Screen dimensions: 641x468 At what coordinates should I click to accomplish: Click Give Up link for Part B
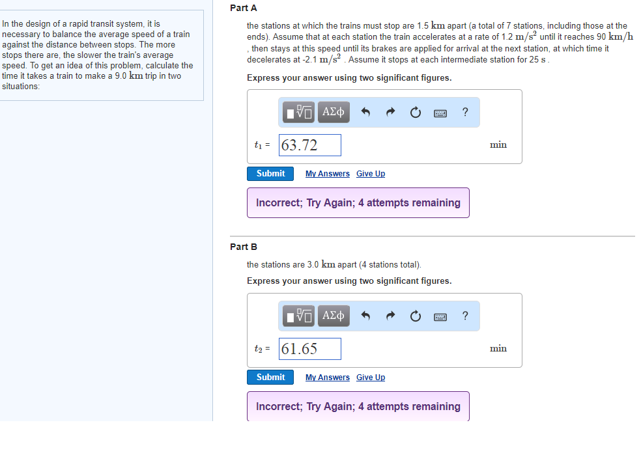pos(371,378)
